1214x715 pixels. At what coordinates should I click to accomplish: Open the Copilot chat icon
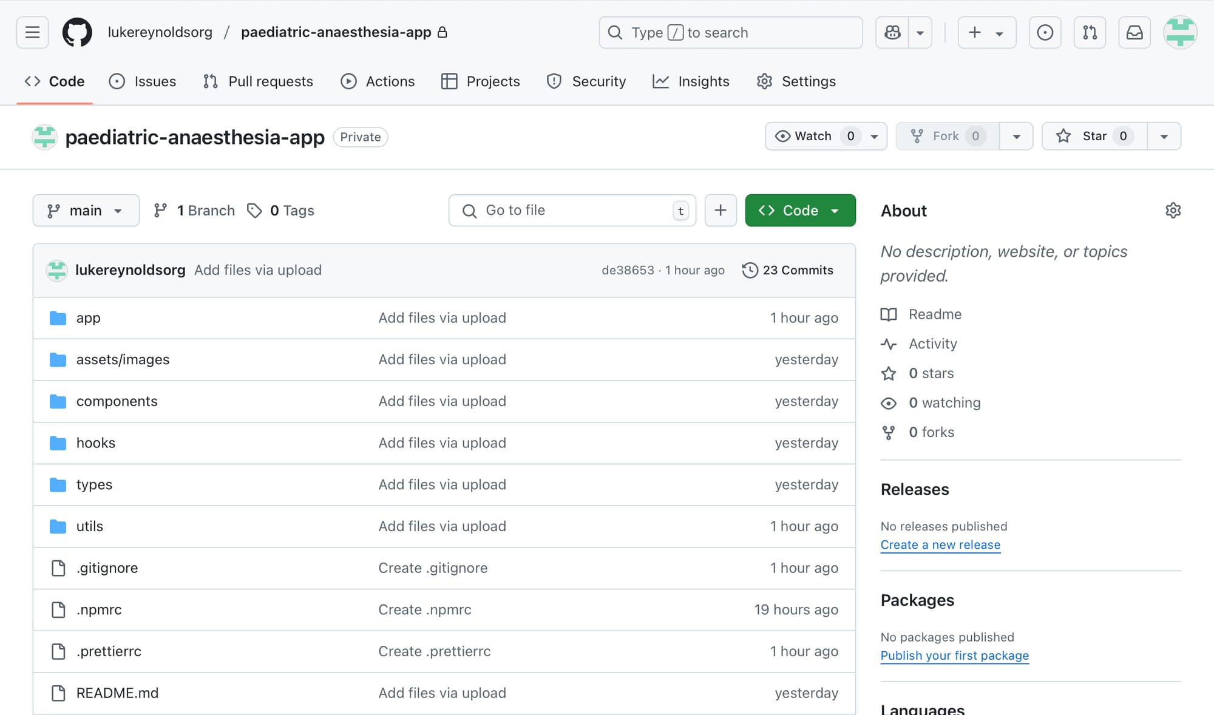(892, 32)
